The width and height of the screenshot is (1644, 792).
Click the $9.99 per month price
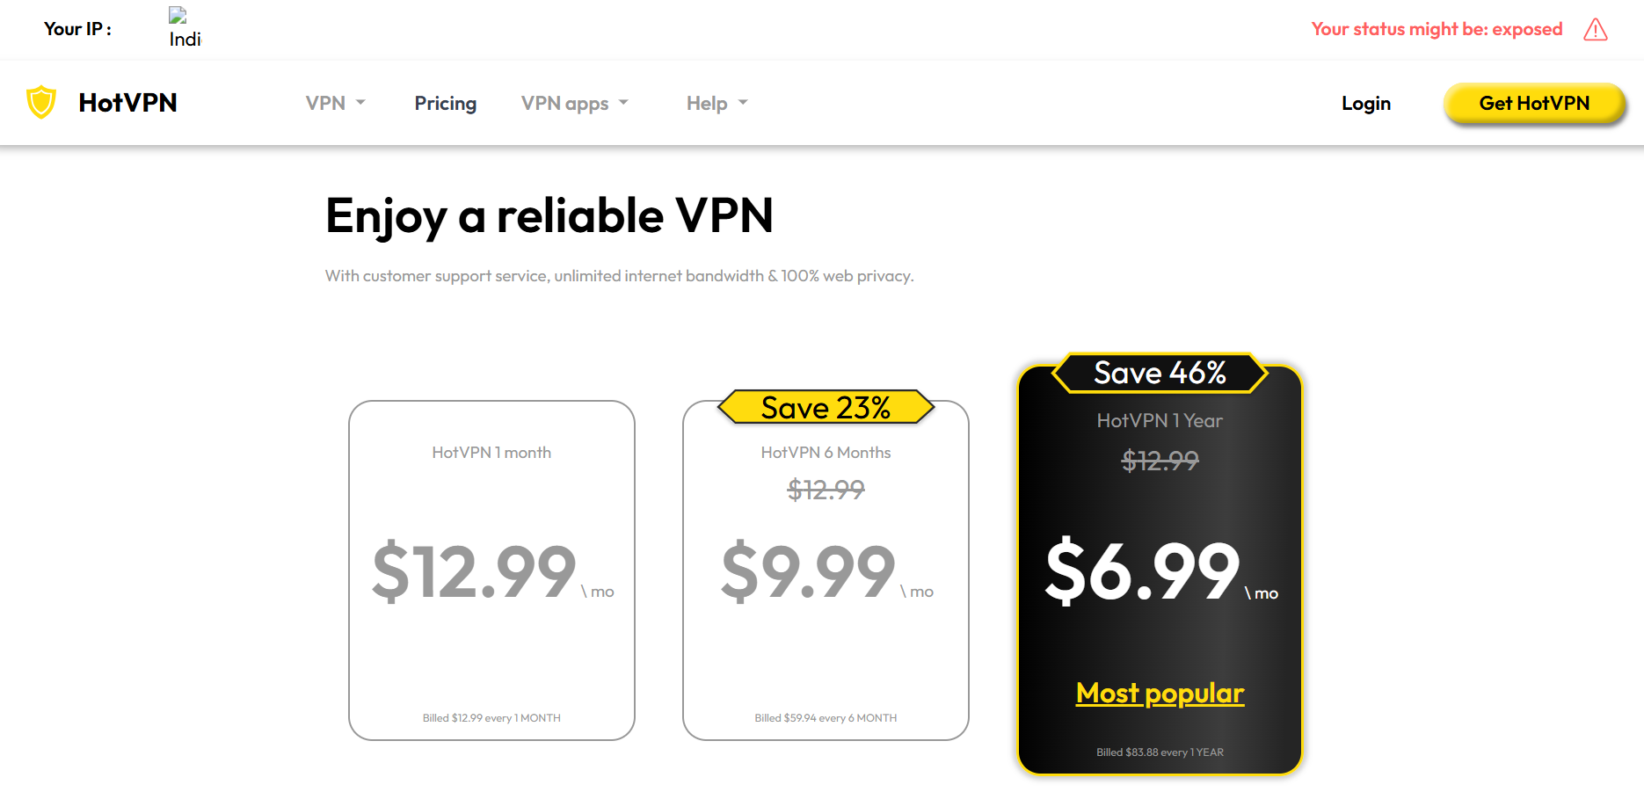pos(826,571)
